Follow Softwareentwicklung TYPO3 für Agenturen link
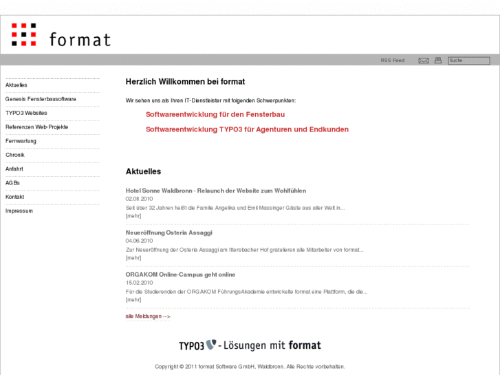The width and height of the screenshot is (500, 375). pyautogui.click(x=247, y=129)
